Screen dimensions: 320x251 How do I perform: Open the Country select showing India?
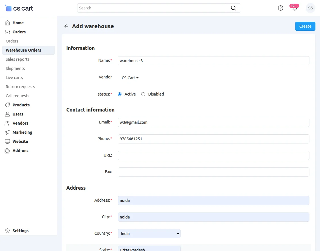pyautogui.click(x=149, y=234)
